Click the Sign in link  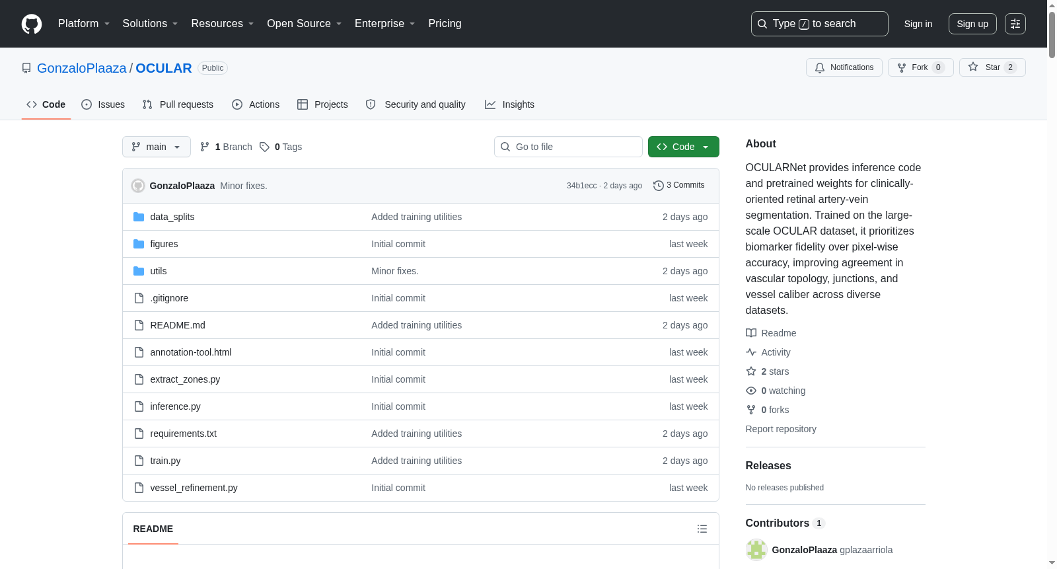click(x=918, y=24)
